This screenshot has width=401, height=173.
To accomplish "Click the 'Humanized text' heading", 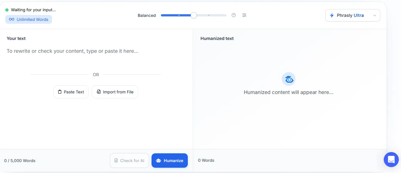I will pyautogui.click(x=217, y=38).
